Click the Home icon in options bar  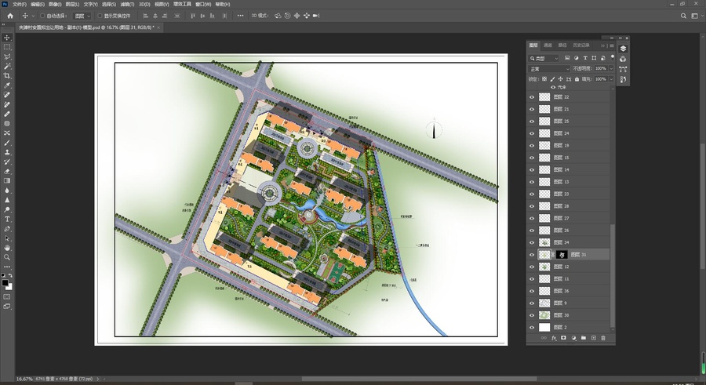coord(10,16)
